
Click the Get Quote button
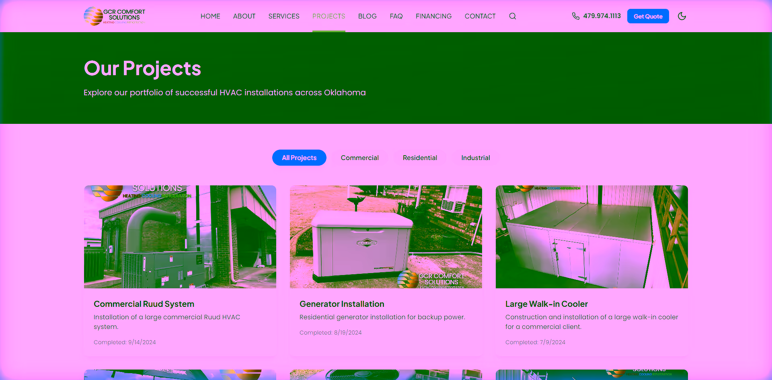(x=648, y=16)
